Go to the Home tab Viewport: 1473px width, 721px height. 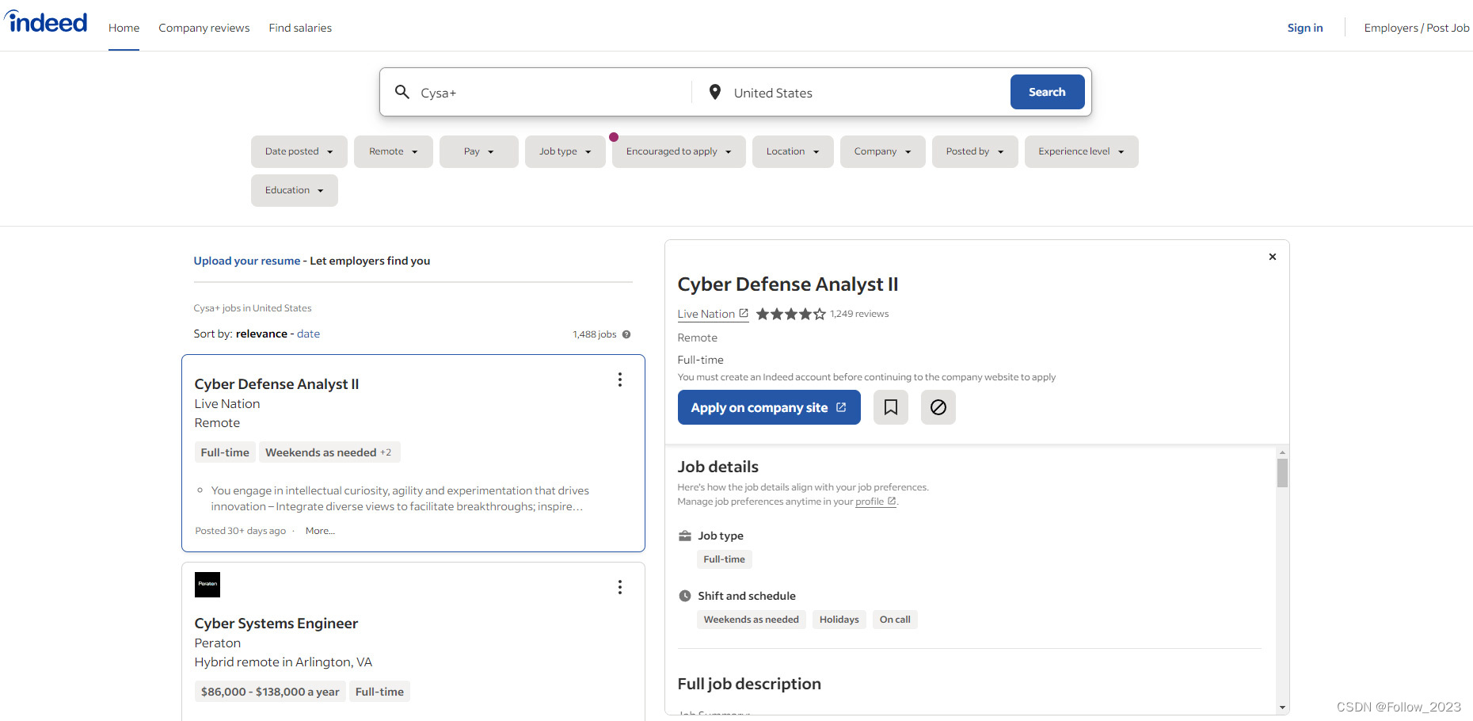124,28
